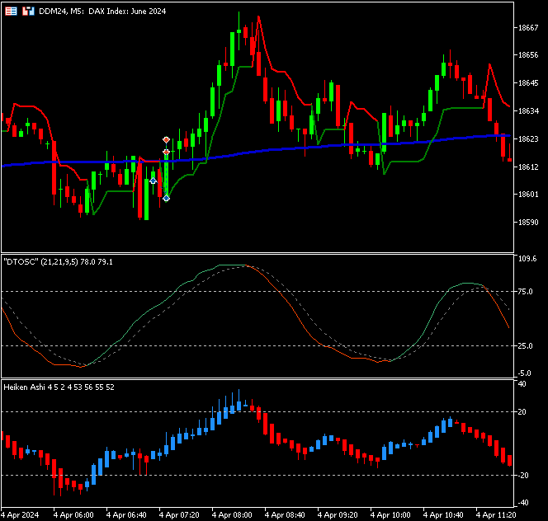Click the 18667 price scale label
Image resolution: width=548 pixels, height=521 pixels.
tap(528, 28)
